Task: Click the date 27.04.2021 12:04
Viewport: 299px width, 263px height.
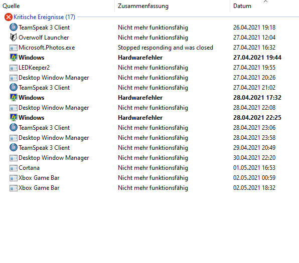Action: pos(254,38)
